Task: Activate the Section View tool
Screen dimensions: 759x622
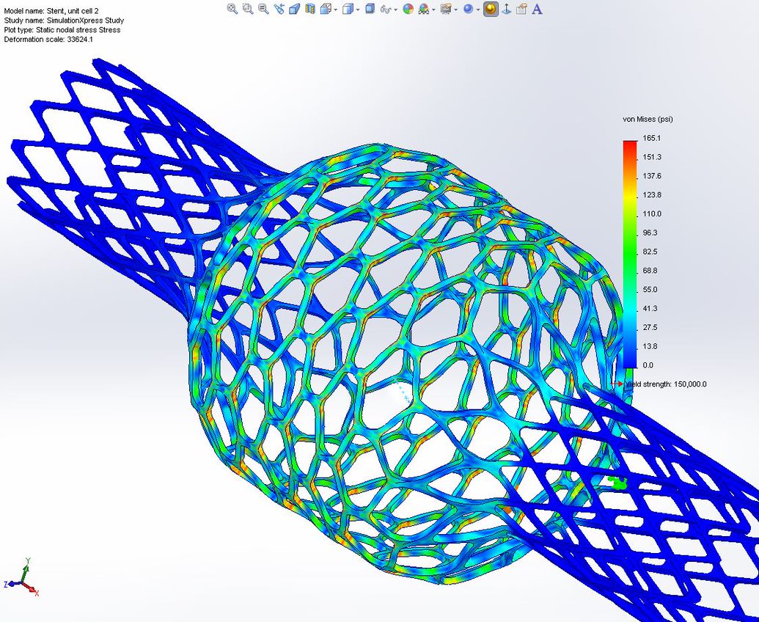Action: [293, 9]
